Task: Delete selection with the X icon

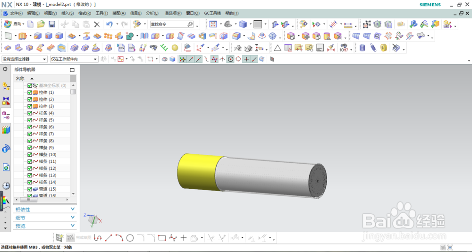Action: [x=97, y=25]
